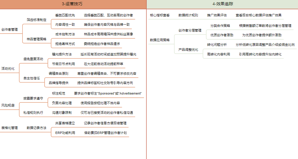This screenshot has height=159, width=298.
Task: Select the 高转化内容利用 node
Action: (x=219, y=54)
